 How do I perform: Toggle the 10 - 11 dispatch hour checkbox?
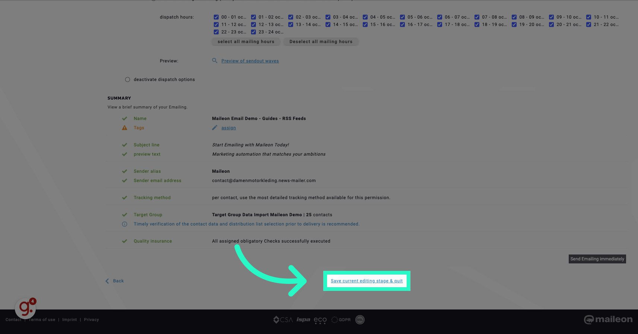[x=588, y=17]
